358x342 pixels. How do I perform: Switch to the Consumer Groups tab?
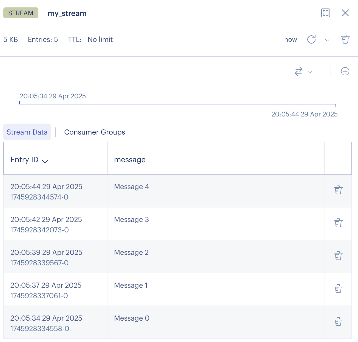[95, 132]
